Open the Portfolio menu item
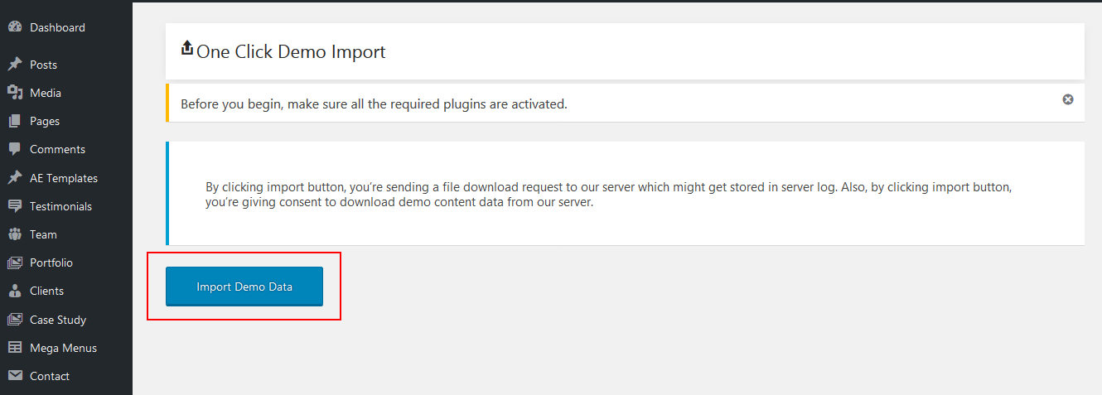 point(51,263)
